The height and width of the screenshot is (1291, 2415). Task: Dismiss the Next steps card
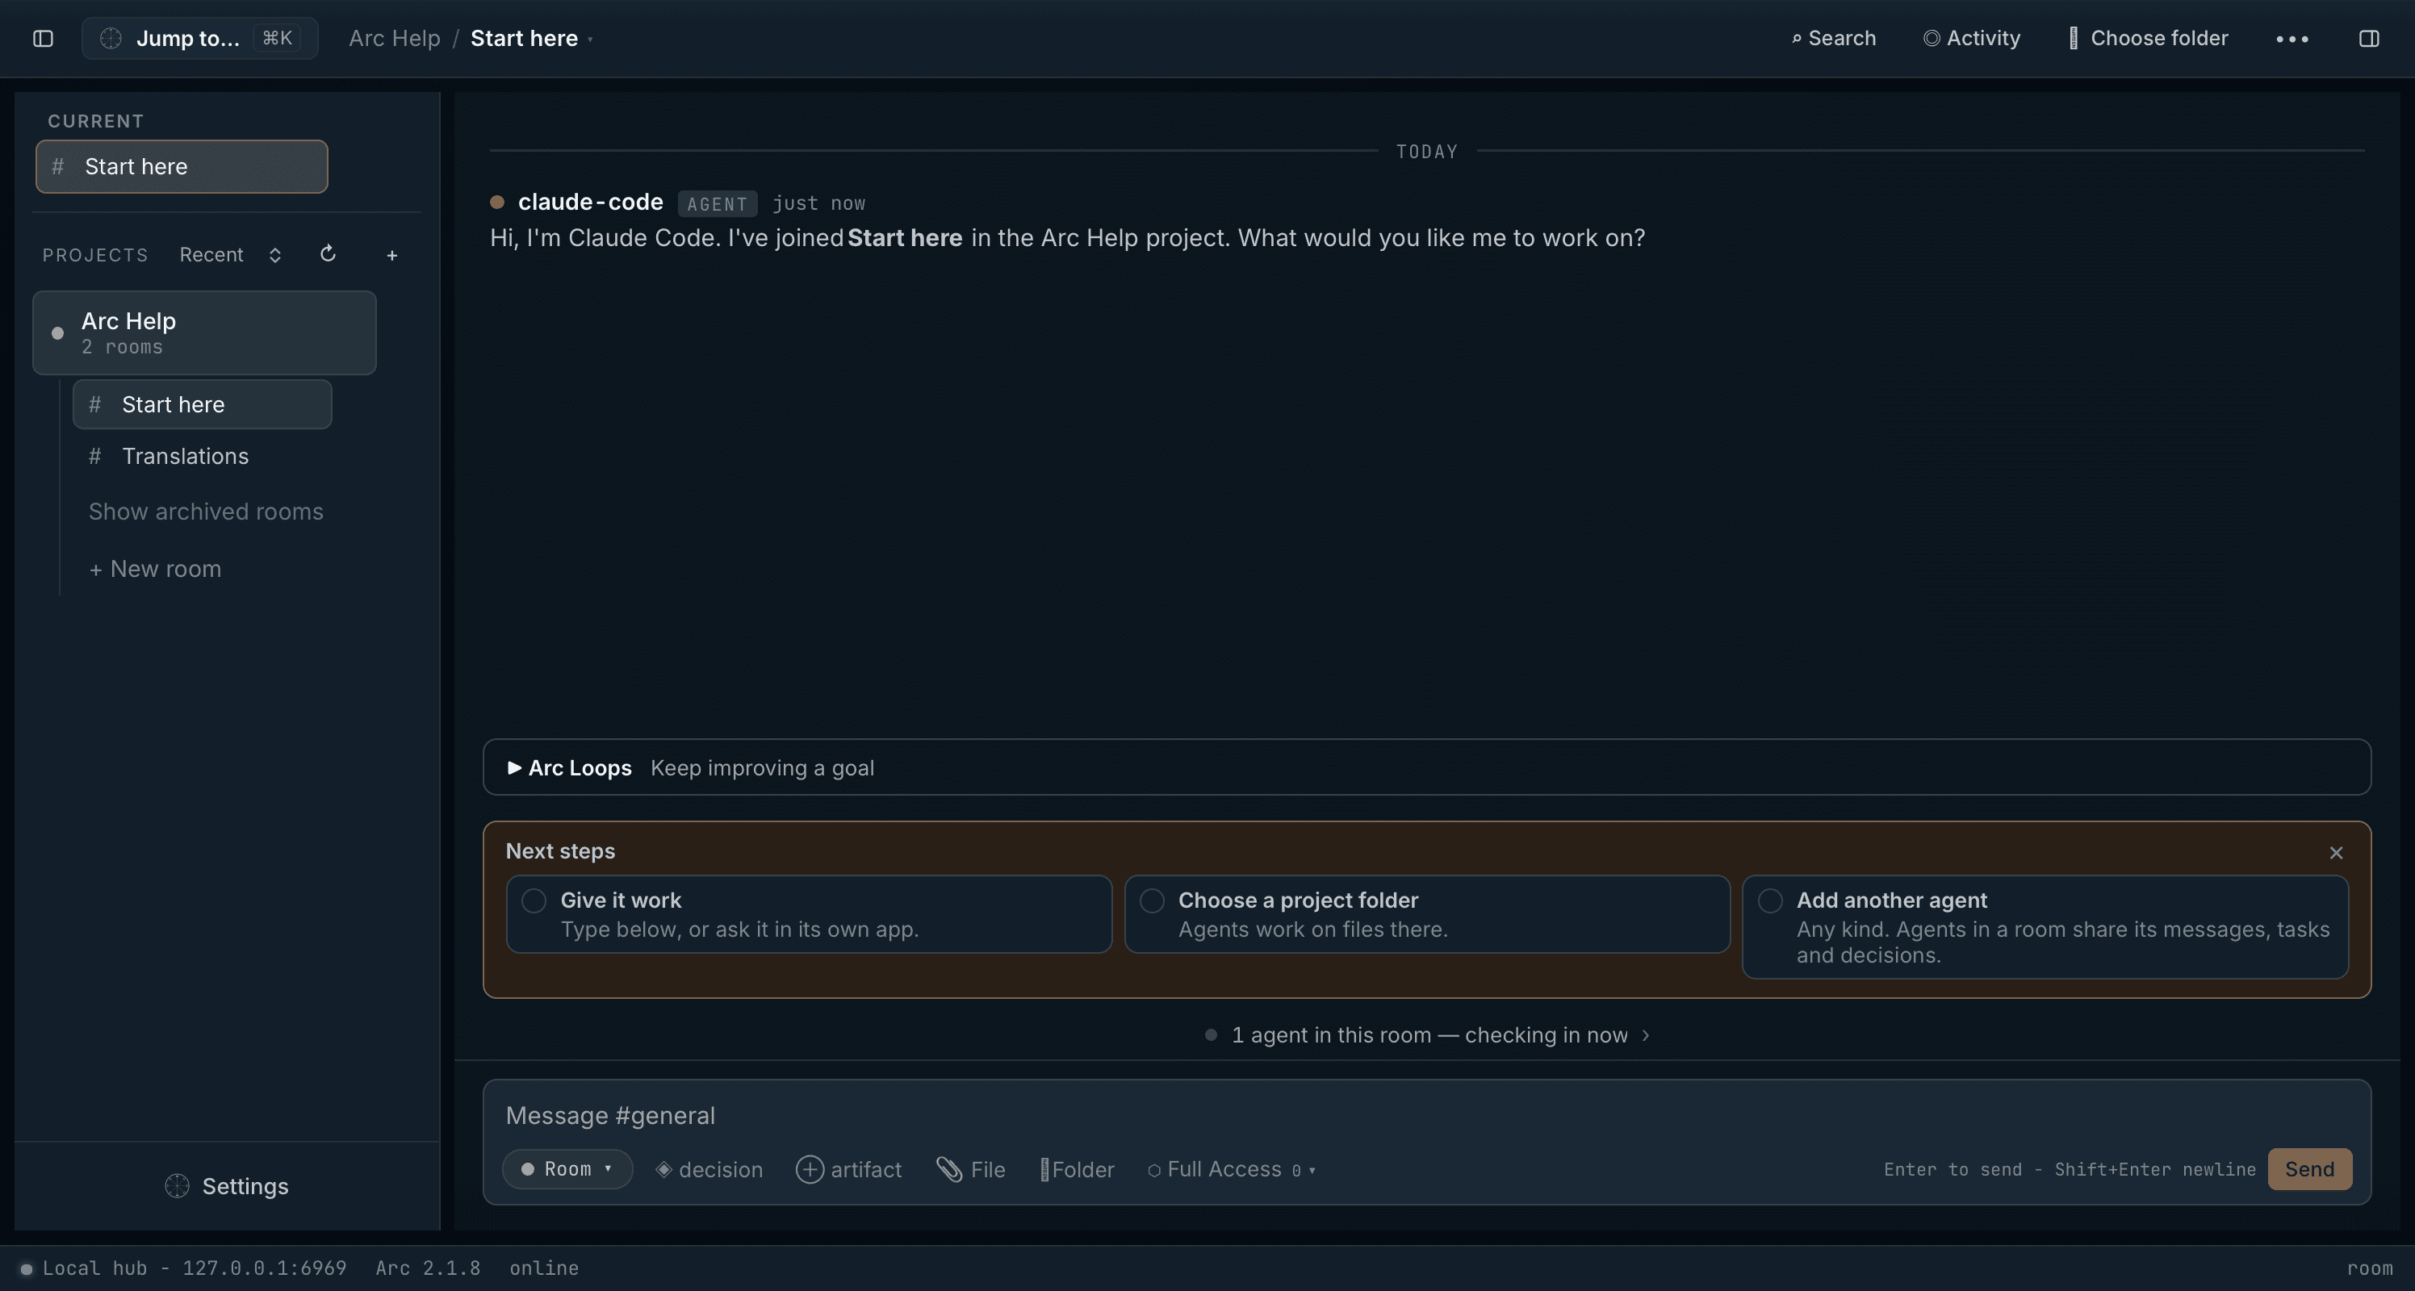click(2335, 853)
